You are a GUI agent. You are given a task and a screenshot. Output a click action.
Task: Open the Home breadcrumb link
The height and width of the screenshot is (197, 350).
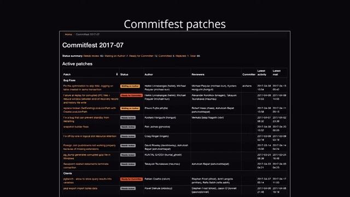point(68,34)
